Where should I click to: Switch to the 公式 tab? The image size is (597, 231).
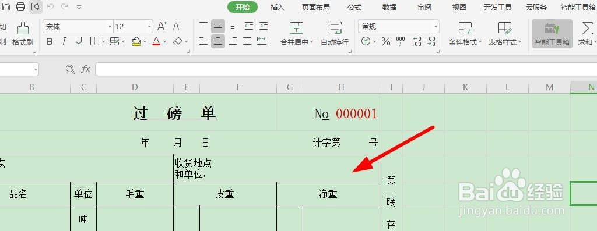[354, 7]
